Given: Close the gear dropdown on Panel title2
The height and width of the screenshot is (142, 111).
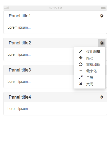Looking at the screenshot, I should (102, 43).
